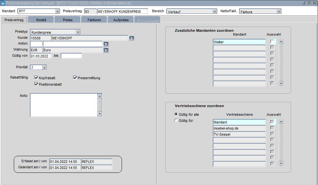This screenshot has height=185, width=318.
Task: Open the Netto/Fakt. dropdown showing Faktura
Action: [x=279, y=11]
